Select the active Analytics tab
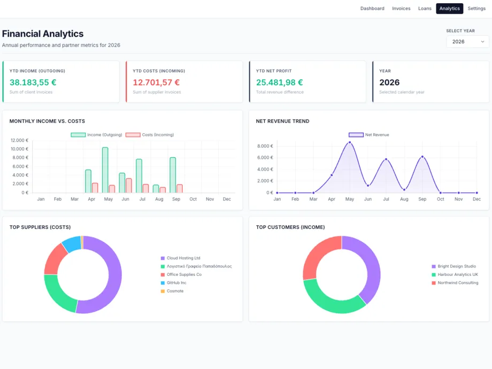This screenshot has height=369, width=492. (449, 9)
